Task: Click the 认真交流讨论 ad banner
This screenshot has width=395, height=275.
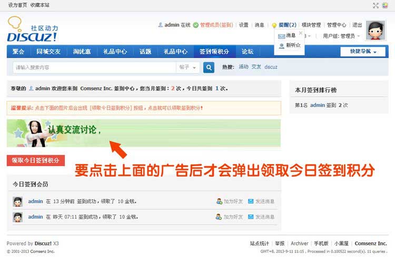Action: pos(144,134)
